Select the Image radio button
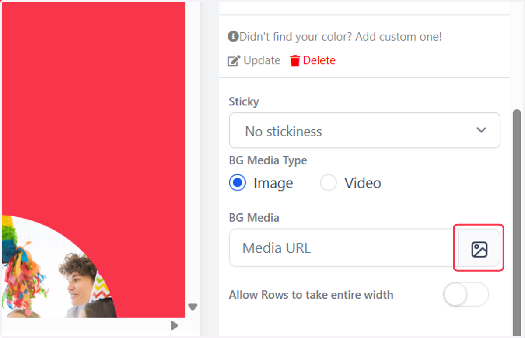 238,183
